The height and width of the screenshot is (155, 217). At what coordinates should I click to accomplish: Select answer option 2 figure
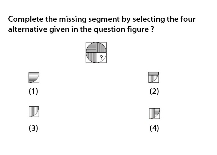[154, 77]
